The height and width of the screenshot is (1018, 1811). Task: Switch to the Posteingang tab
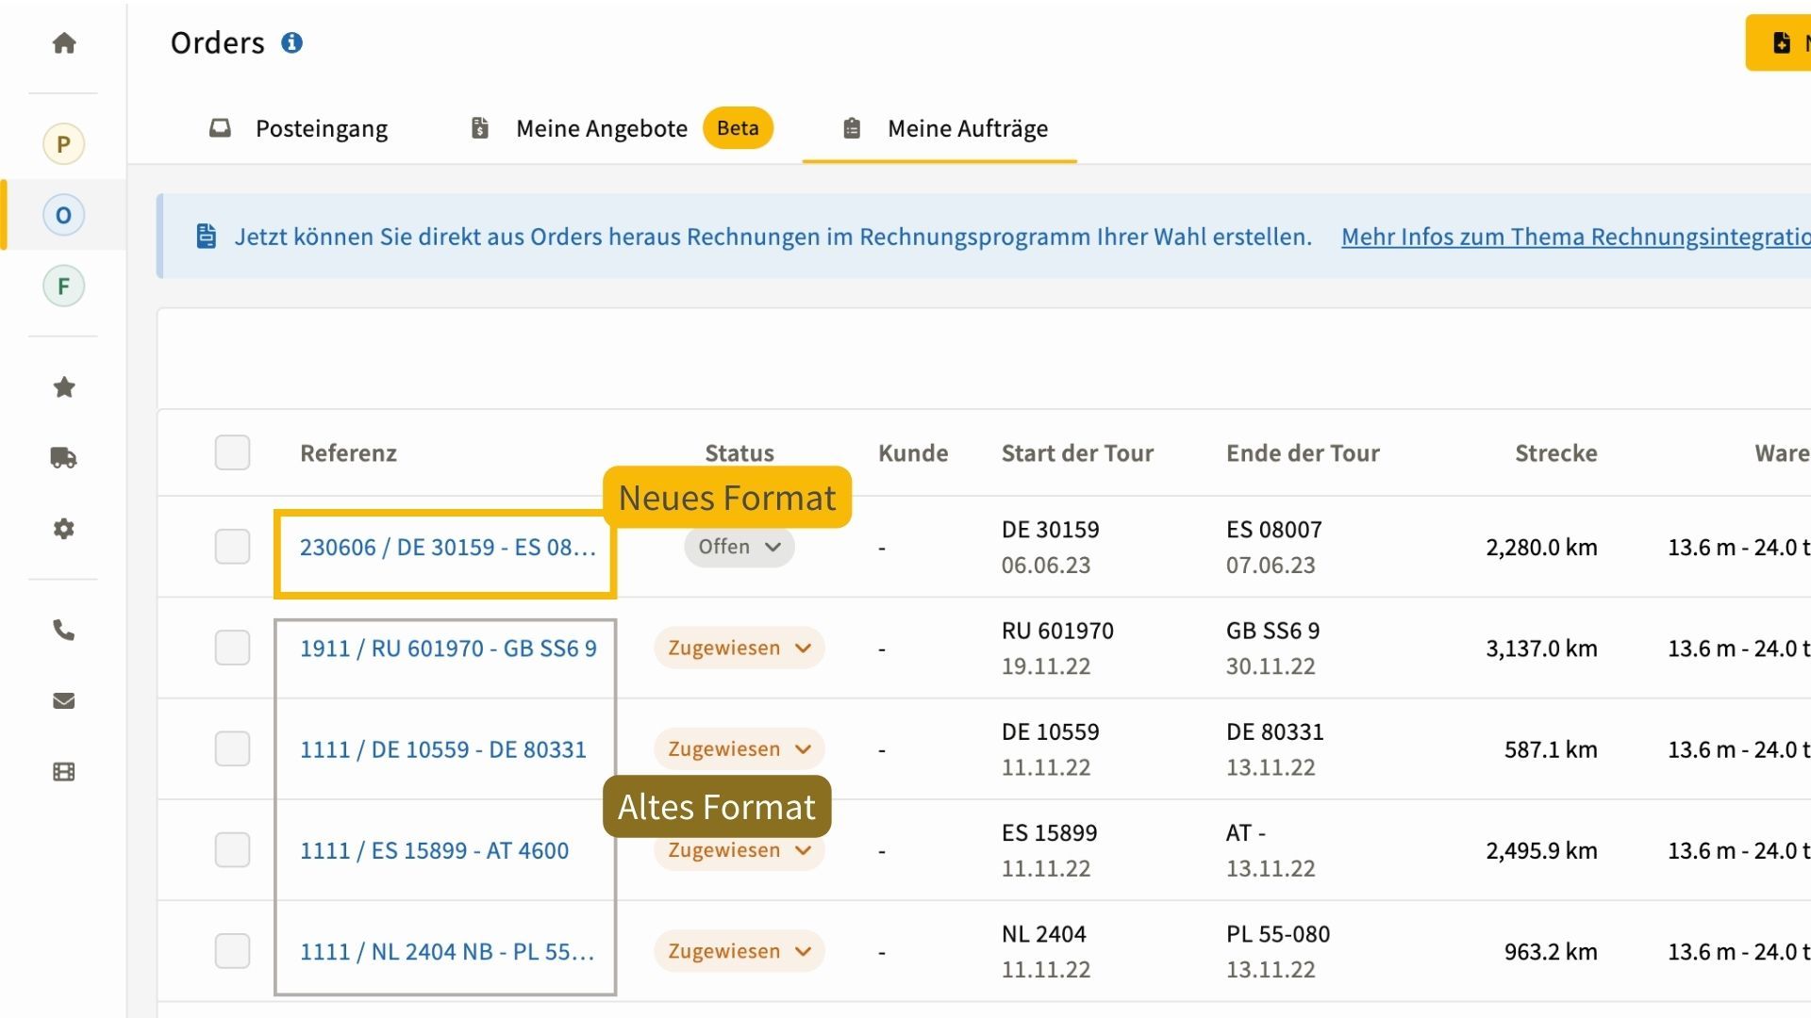(x=321, y=129)
